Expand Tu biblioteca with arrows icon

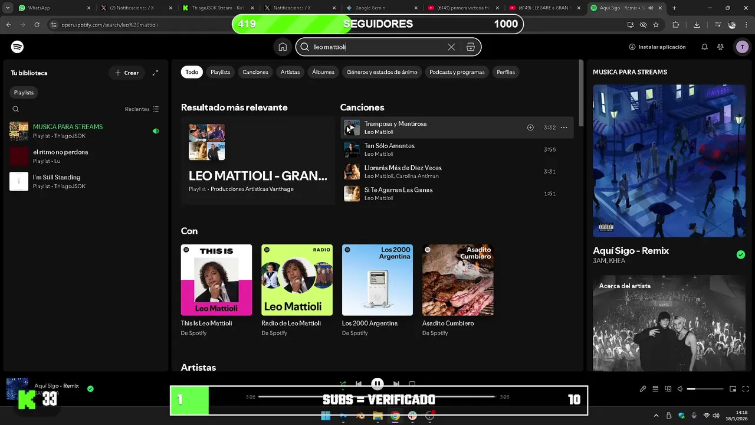[155, 73]
